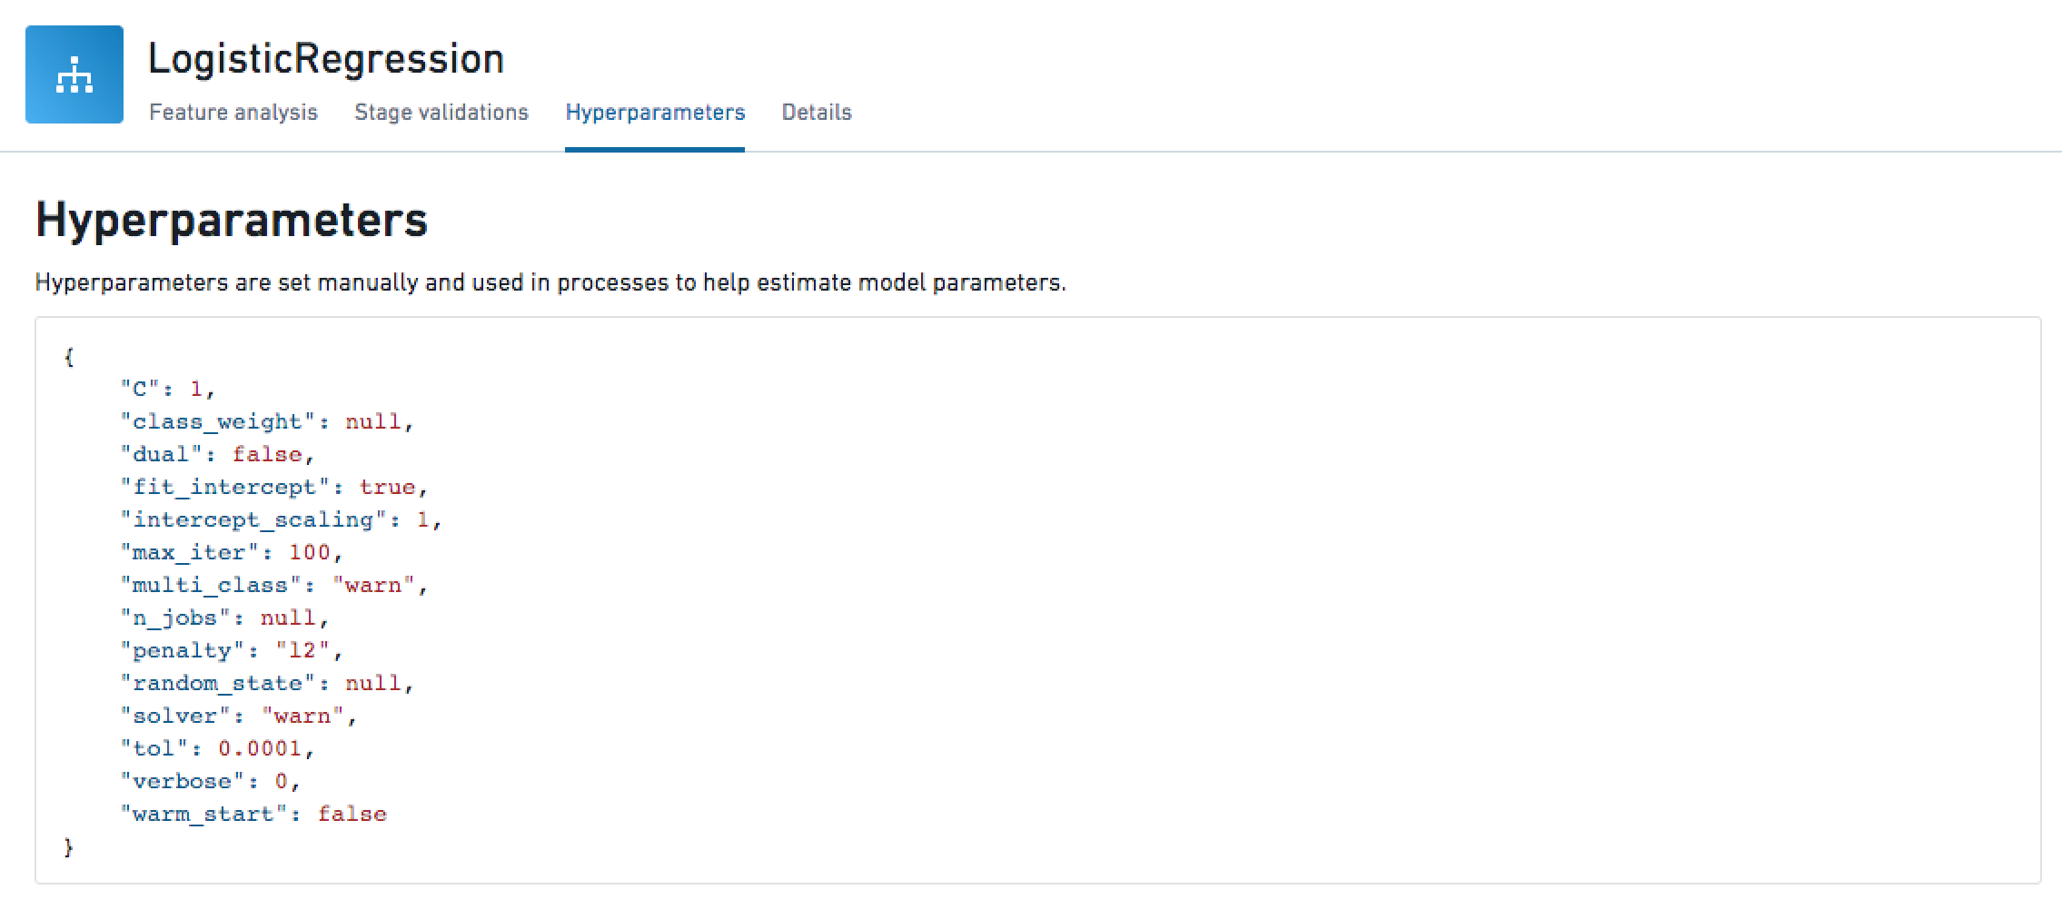The height and width of the screenshot is (919, 2062).
Task: Click the blue LogisticRegression model icon
Action: click(x=74, y=74)
